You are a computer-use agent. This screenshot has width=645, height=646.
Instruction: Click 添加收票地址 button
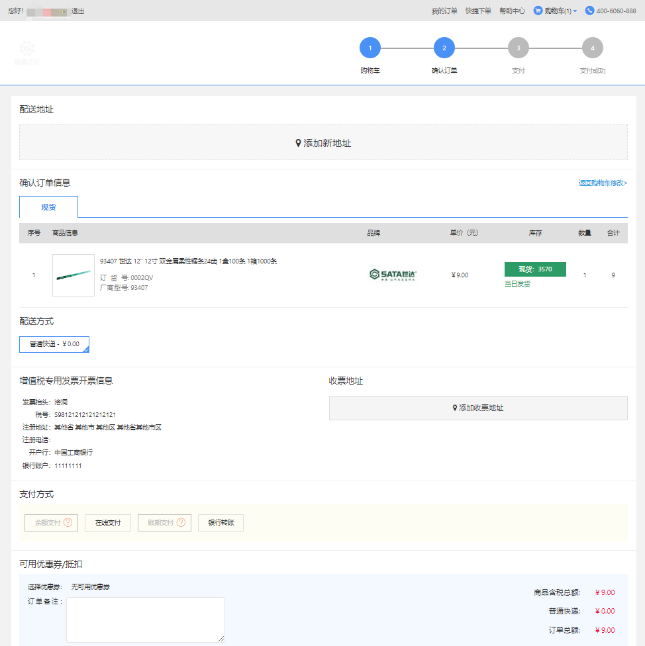[477, 408]
